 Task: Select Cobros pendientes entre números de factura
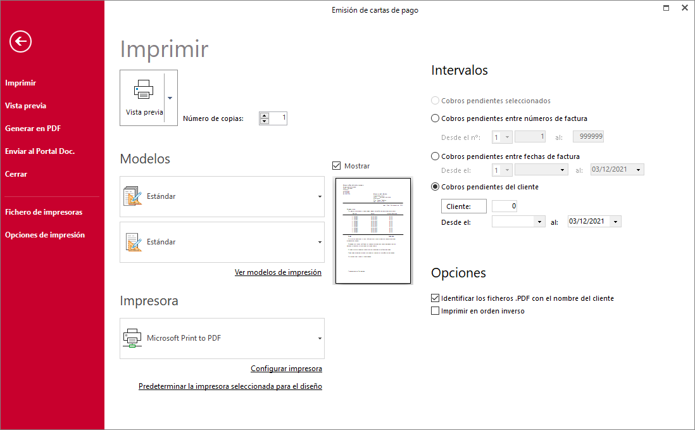[435, 118]
